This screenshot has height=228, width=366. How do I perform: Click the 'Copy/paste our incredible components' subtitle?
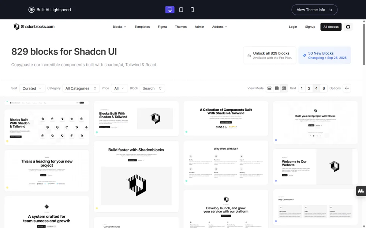tap(84, 65)
